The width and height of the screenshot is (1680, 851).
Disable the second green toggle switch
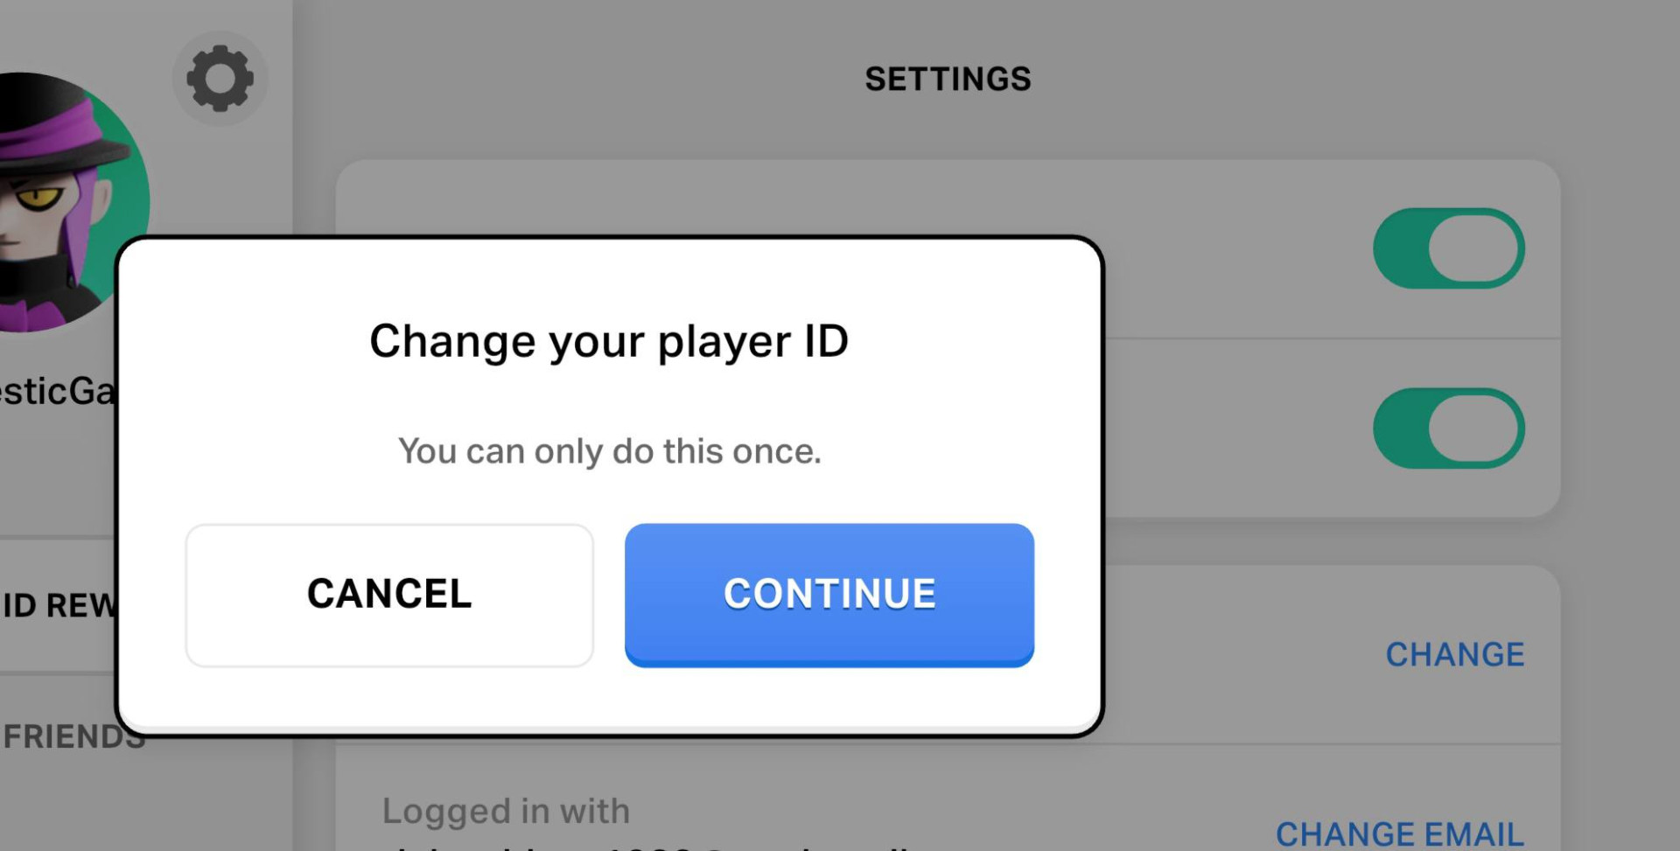(x=1449, y=429)
